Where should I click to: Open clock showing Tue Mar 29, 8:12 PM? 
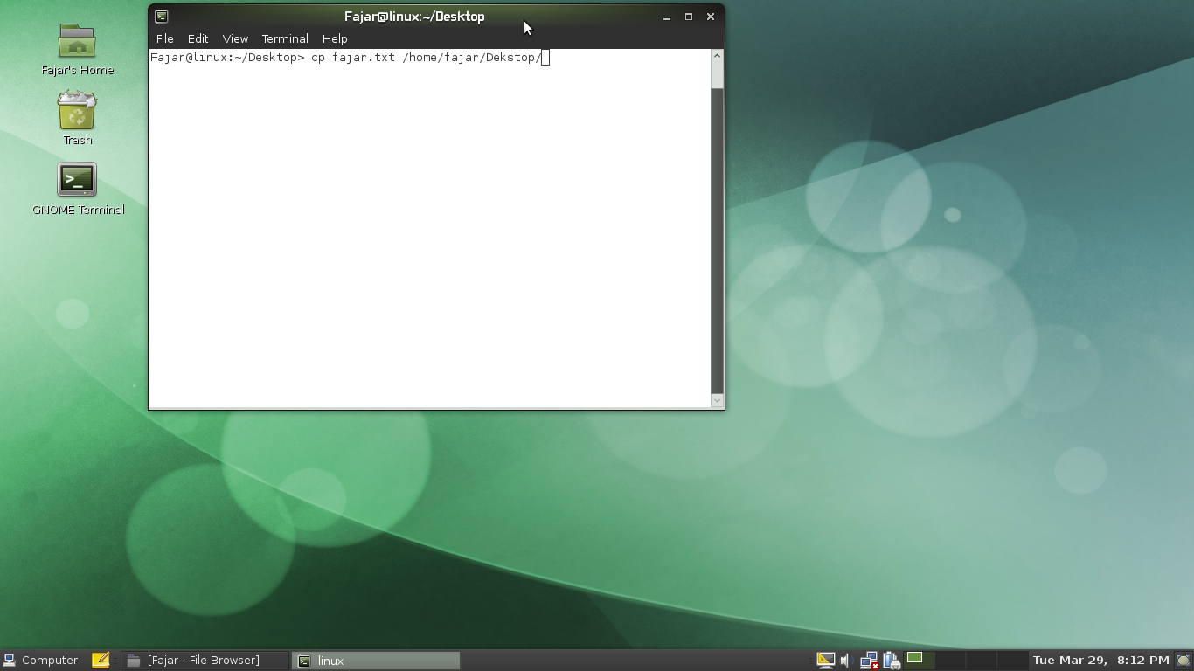point(1100,660)
